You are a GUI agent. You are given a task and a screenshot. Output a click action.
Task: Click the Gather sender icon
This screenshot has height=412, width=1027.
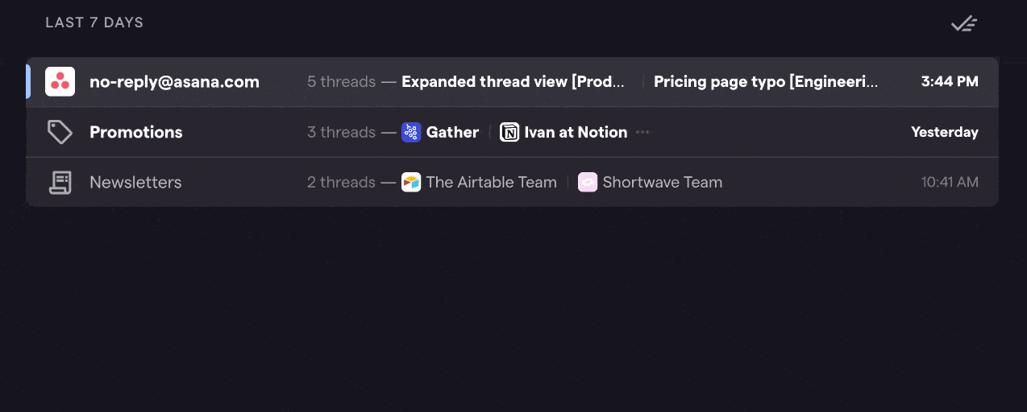[x=411, y=133]
